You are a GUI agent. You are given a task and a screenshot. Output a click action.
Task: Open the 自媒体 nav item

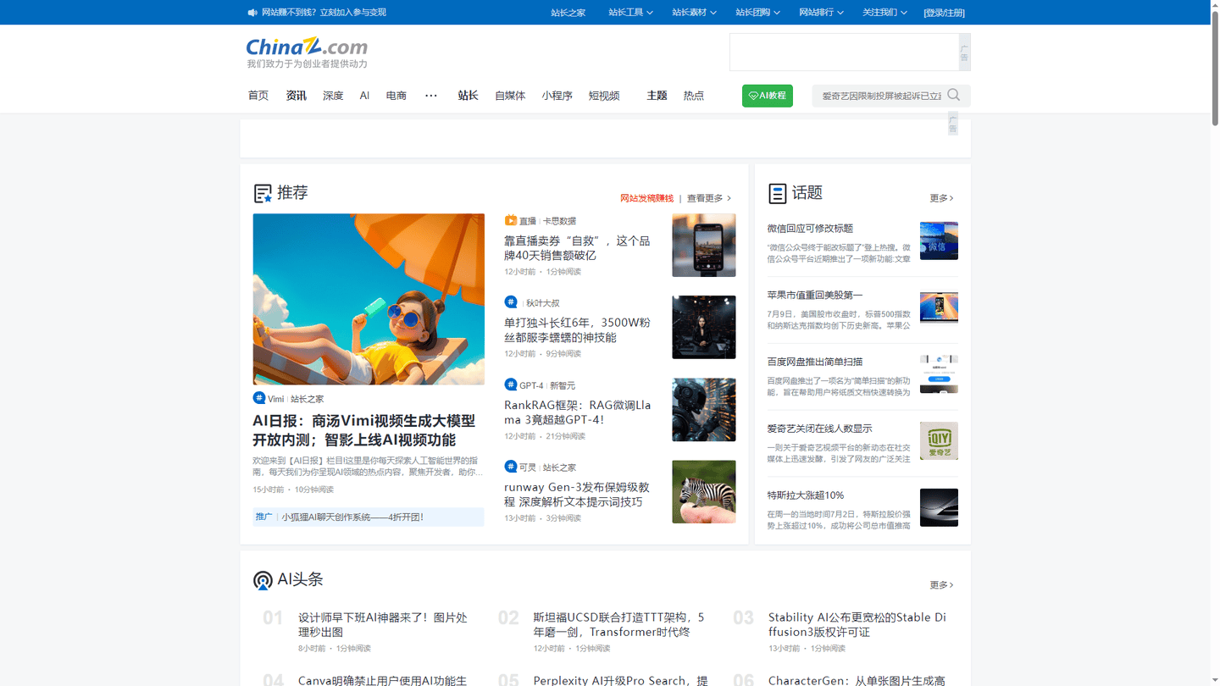point(510,96)
